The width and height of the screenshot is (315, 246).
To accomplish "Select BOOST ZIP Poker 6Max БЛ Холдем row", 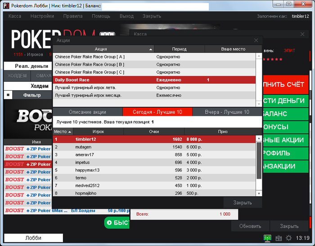I will [x=67, y=211].
